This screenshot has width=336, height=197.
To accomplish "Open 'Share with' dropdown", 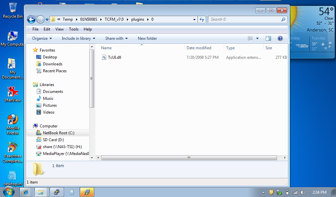I will pyautogui.click(x=116, y=38).
